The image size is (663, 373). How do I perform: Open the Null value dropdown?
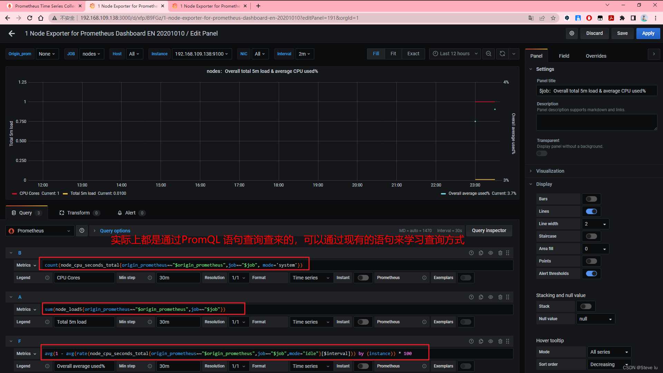(x=595, y=319)
